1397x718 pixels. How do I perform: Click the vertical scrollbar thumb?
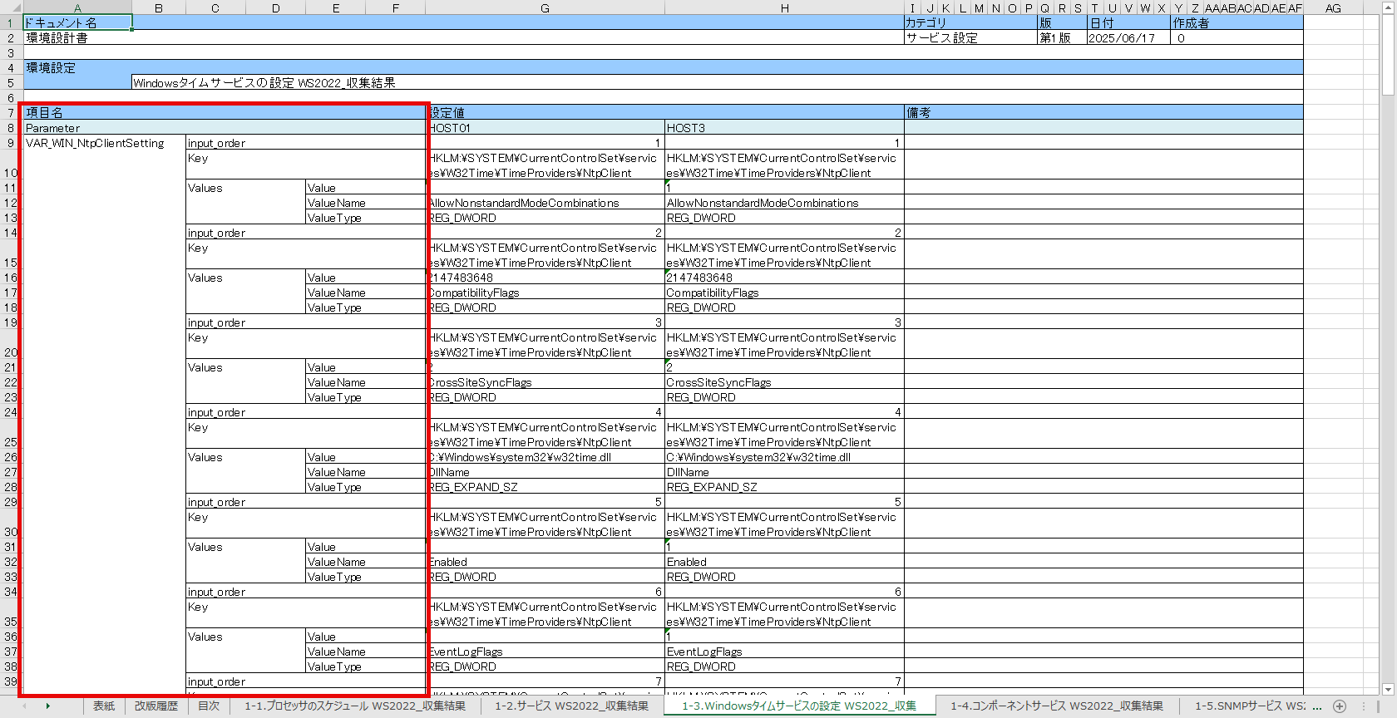tap(1388, 55)
